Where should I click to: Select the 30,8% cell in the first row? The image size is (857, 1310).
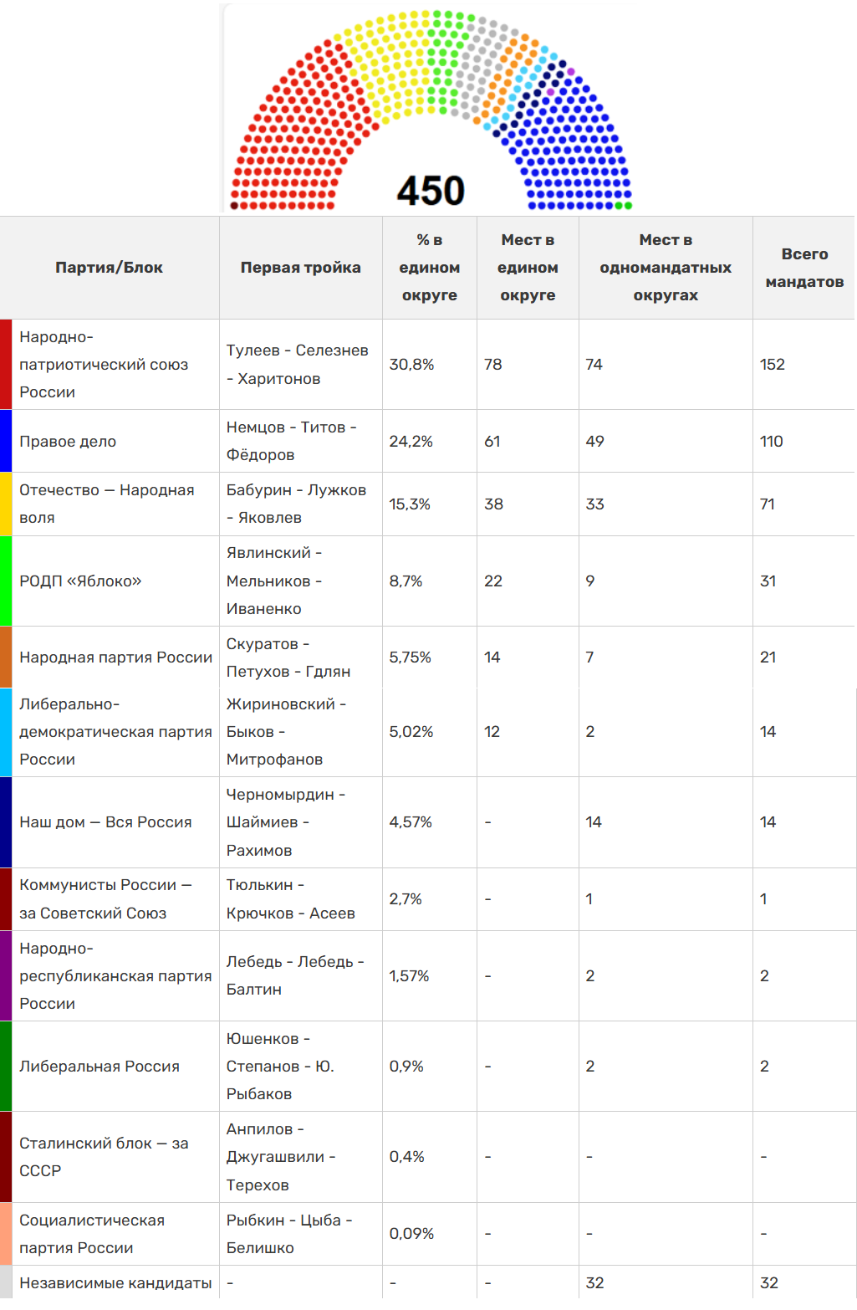411,365
